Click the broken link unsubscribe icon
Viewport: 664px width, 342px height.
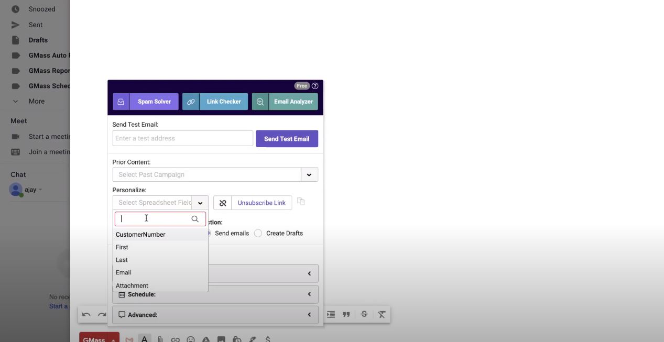click(223, 203)
